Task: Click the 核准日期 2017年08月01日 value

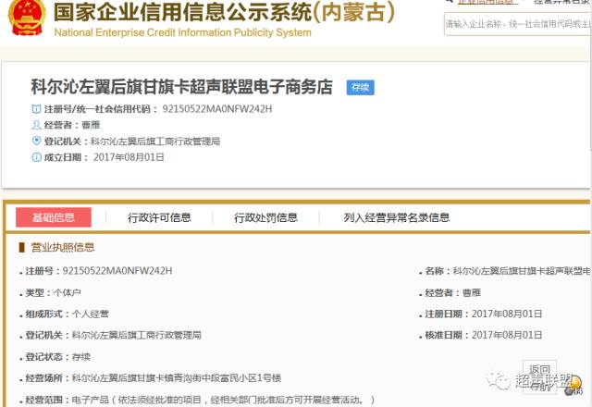Action: click(507, 335)
